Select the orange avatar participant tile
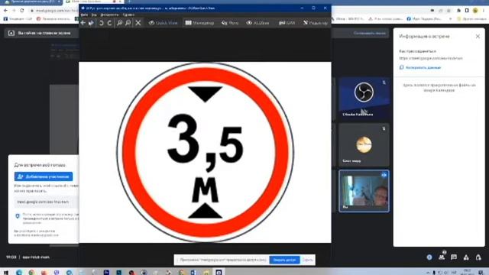 click(x=364, y=145)
